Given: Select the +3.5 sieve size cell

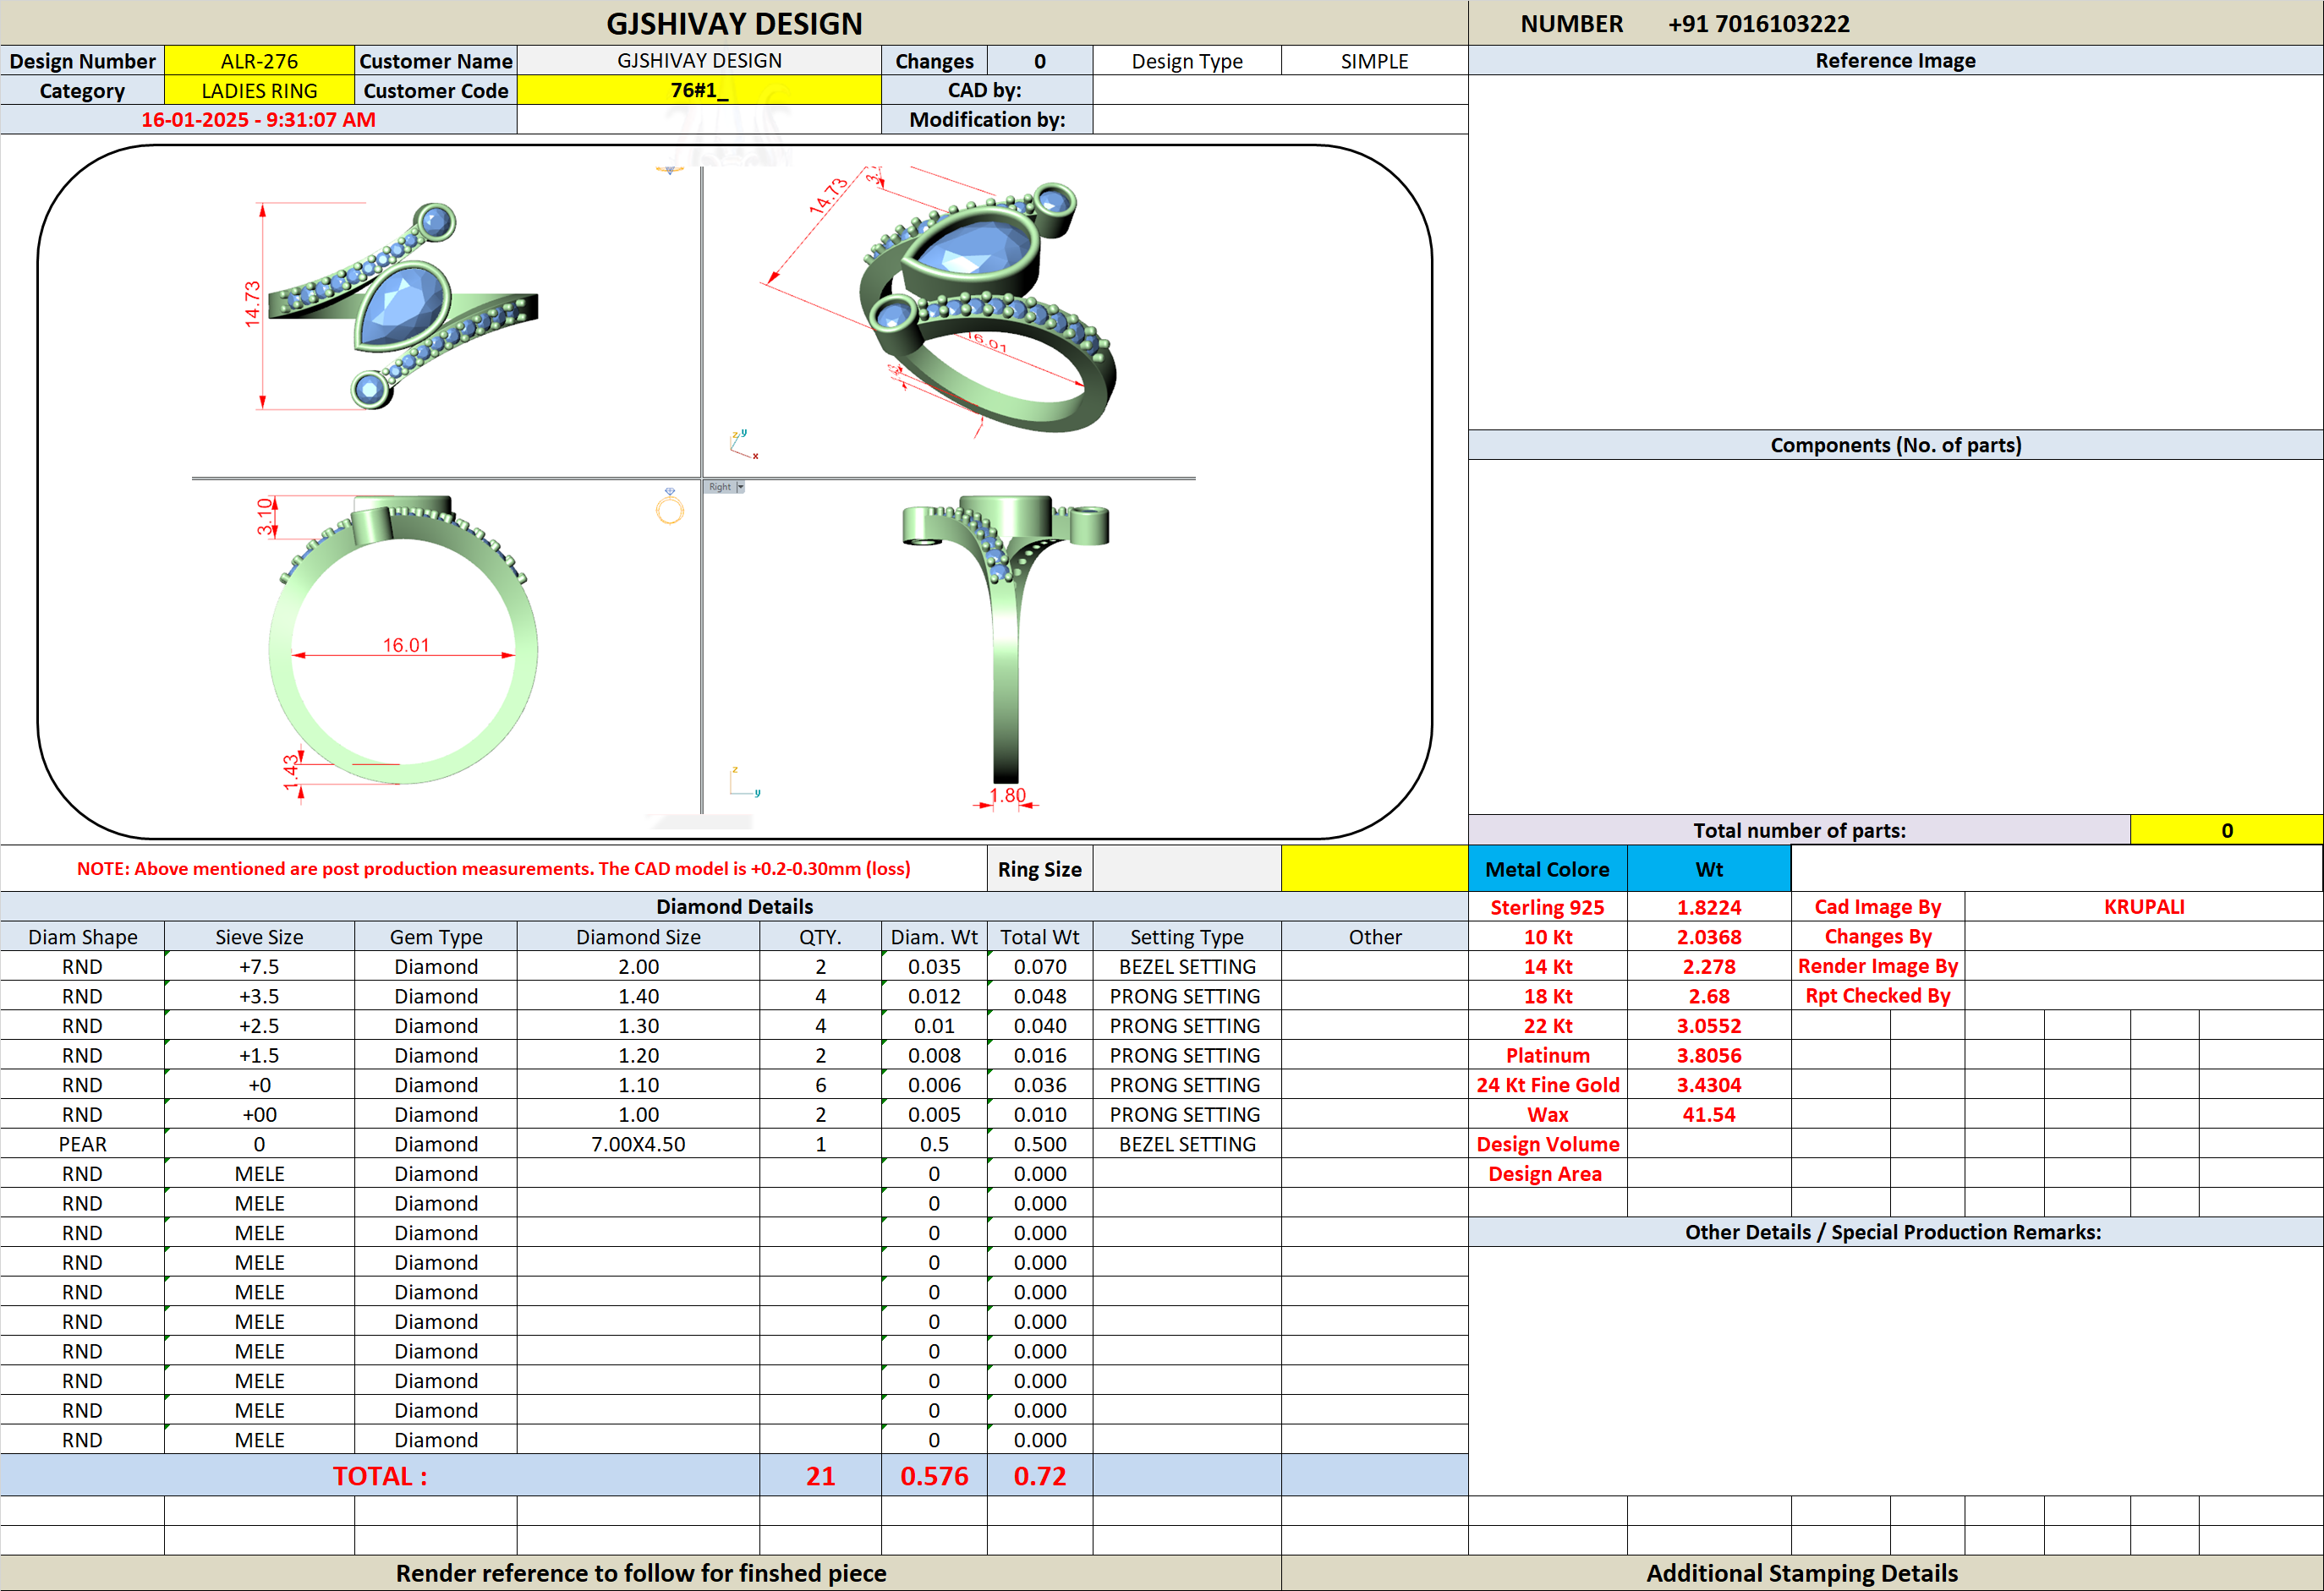Looking at the screenshot, I should click(x=259, y=997).
